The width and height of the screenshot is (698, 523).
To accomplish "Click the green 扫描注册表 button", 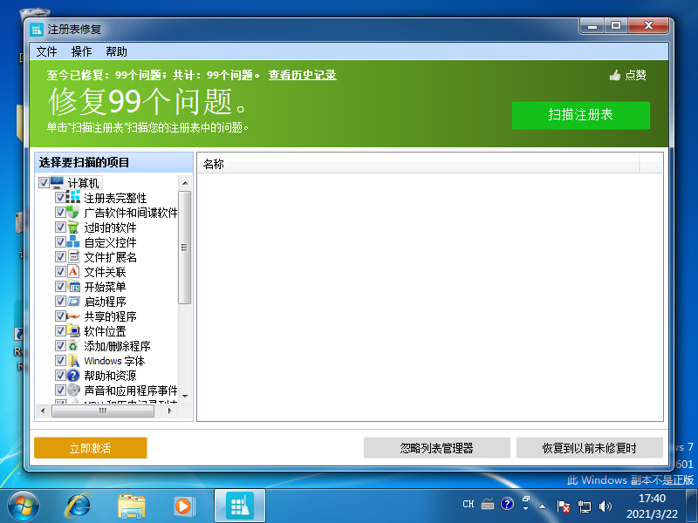I will (580, 115).
